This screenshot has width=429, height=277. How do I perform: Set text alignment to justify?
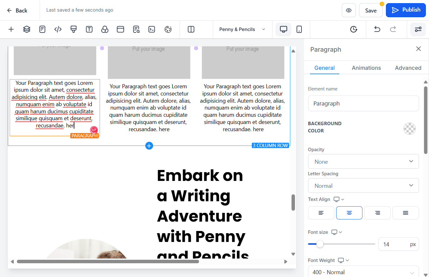coord(406,213)
